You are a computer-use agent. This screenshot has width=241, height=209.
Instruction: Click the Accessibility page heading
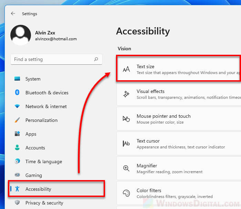143,31
